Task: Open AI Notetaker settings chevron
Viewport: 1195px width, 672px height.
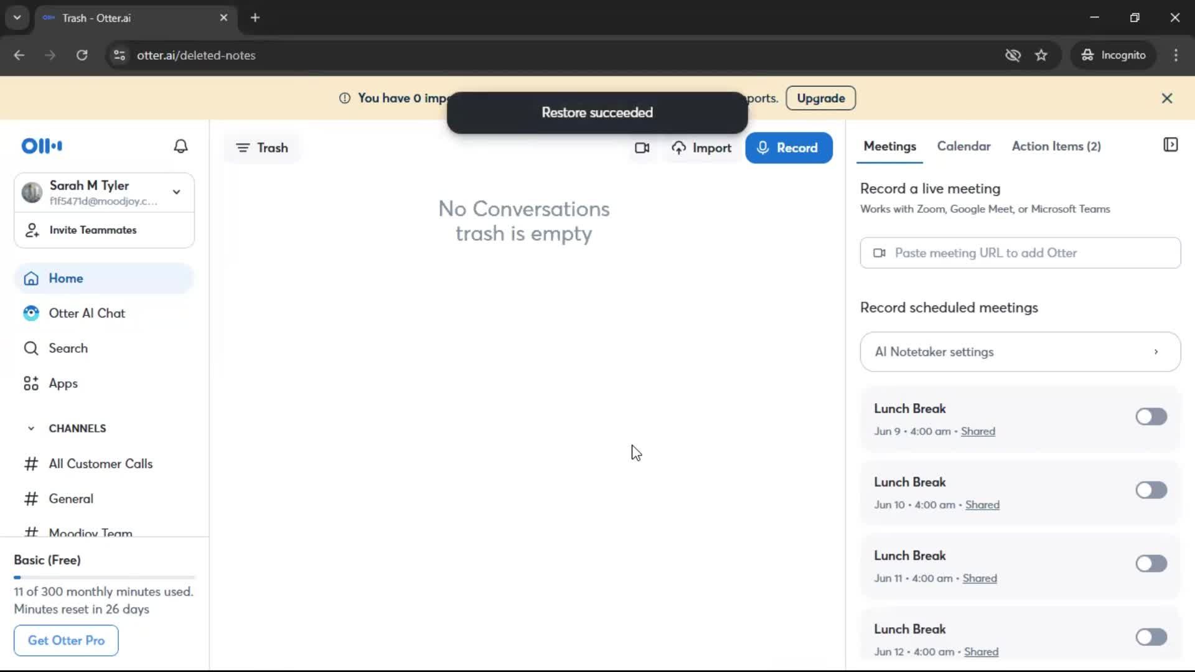Action: point(1156,352)
